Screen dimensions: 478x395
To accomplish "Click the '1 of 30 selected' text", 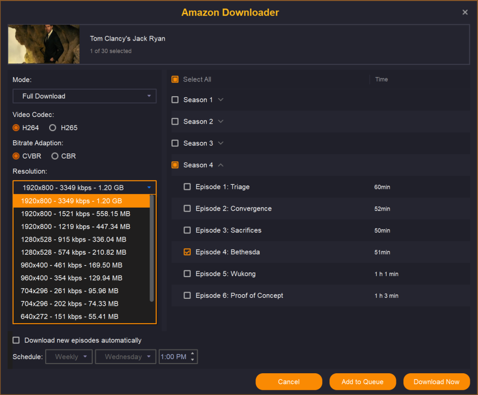I will pos(111,51).
